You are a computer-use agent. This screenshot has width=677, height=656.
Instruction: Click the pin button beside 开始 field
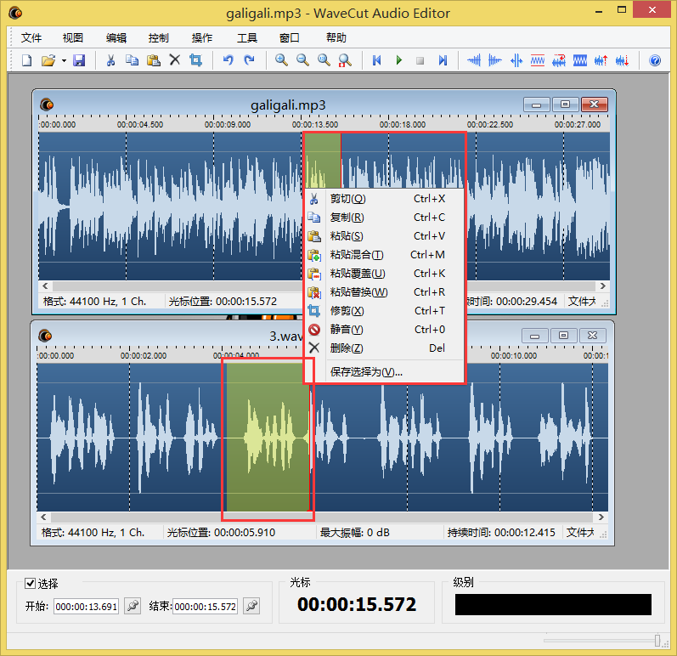click(133, 606)
